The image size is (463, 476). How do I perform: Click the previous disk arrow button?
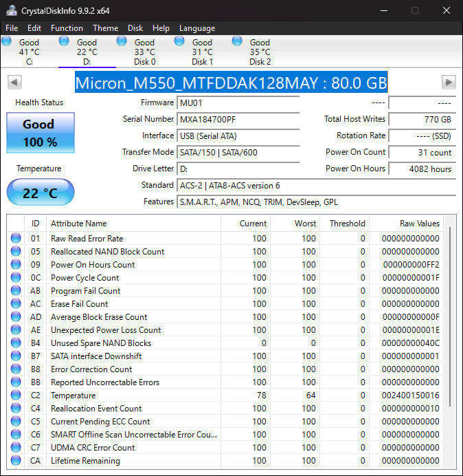point(14,82)
